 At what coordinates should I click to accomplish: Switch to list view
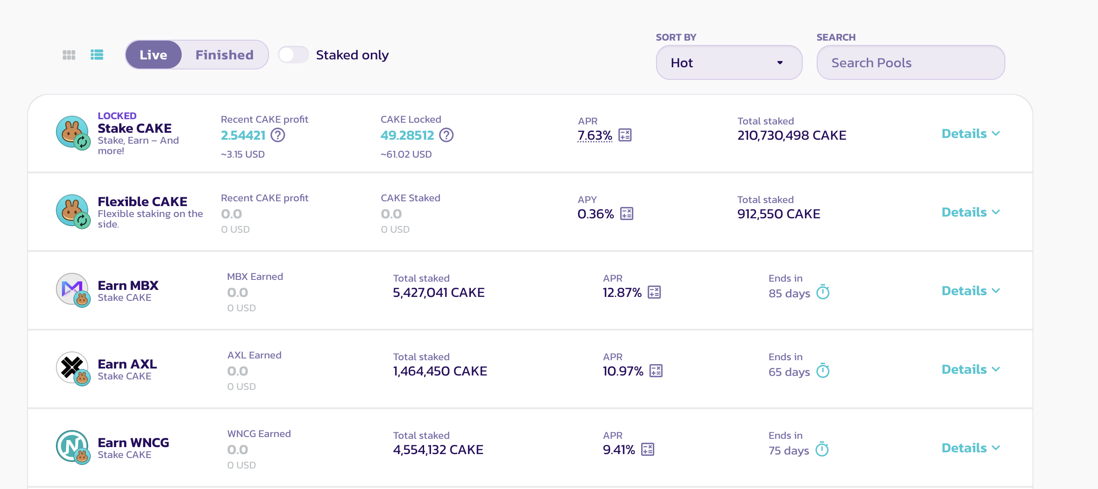(x=97, y=55)
